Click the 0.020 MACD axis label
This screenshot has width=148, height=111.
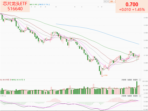point(146,97)
